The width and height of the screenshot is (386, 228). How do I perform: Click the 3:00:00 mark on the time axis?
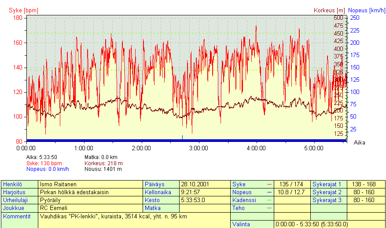point(199,148)
